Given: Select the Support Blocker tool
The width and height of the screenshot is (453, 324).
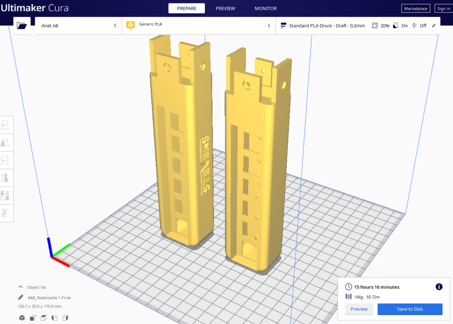Looking at the screenshot, I should (6, 213).
